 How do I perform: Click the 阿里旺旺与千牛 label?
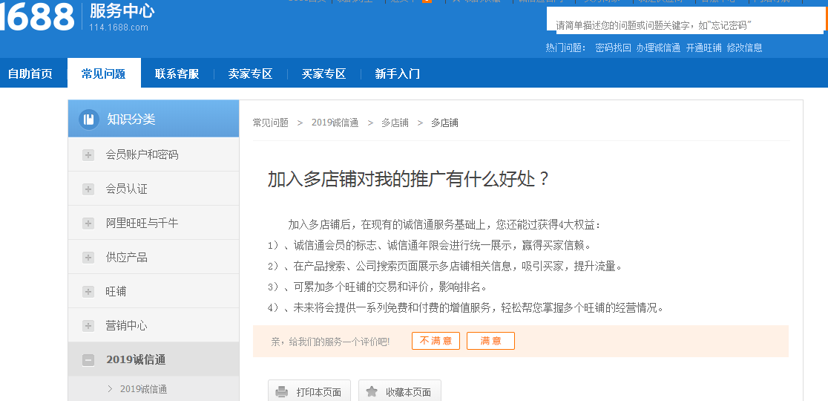(142, 223)
